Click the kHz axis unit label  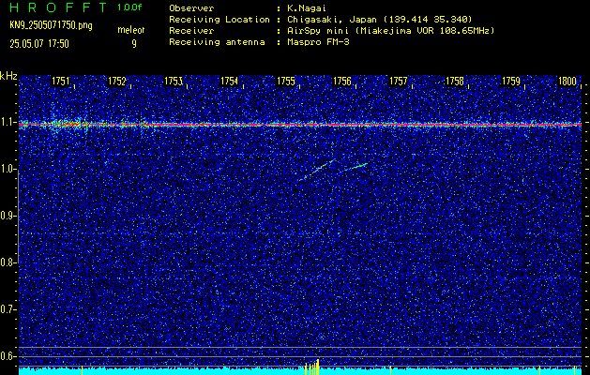[8, 76]
